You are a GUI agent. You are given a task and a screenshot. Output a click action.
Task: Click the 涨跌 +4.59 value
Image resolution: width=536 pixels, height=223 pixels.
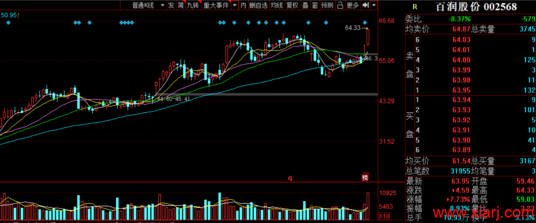tap(461, 191)
